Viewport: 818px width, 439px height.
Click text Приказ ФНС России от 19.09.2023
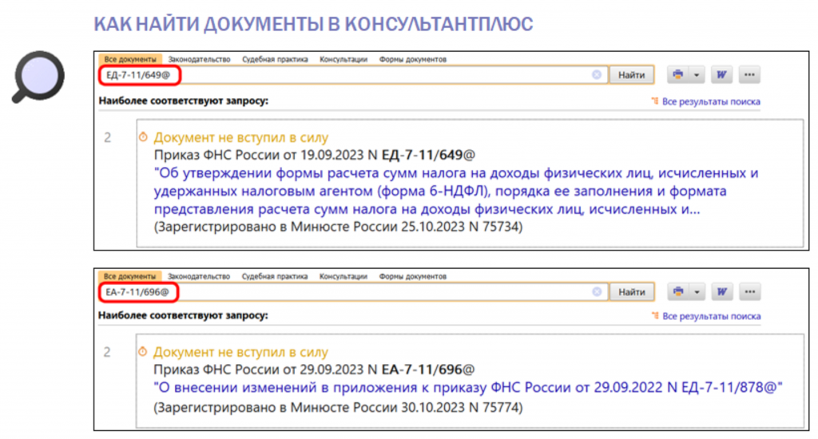260,156
